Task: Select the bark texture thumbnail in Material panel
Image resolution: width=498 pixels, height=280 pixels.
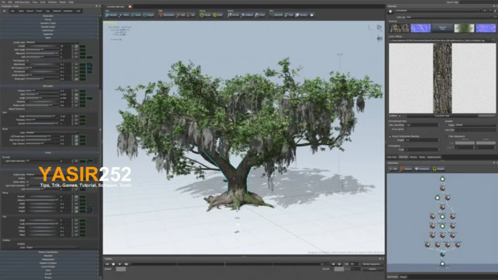Action: point(399,28)
